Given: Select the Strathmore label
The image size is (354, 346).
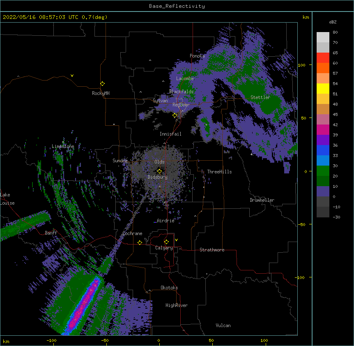Looking at the screenshot, I should (212, 250).
